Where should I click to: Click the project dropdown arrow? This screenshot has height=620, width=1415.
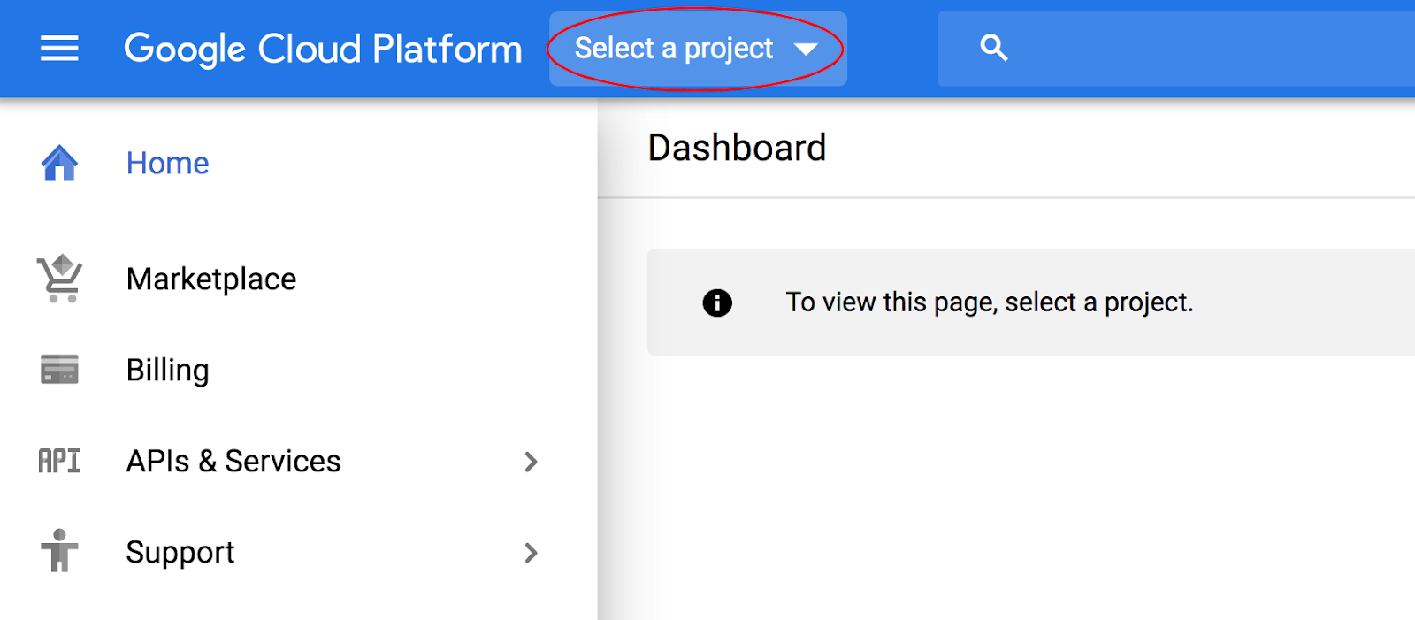coord(806,50)
